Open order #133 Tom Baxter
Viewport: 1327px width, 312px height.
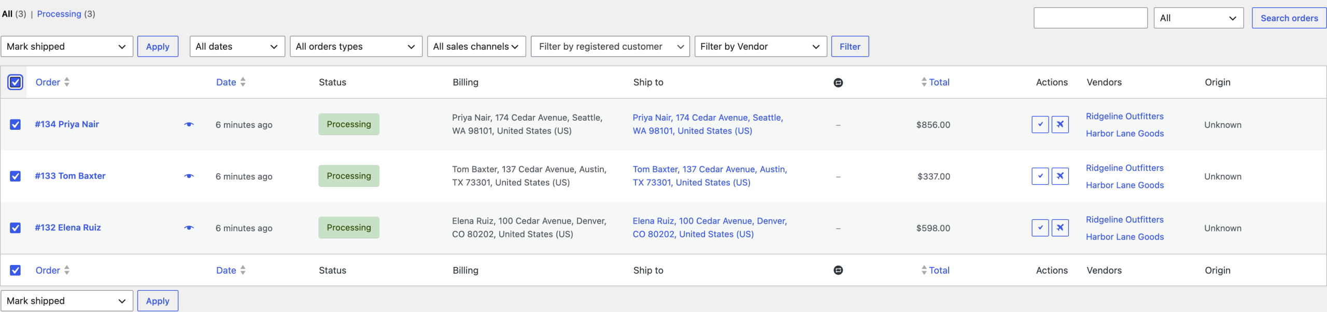(70, 176)
